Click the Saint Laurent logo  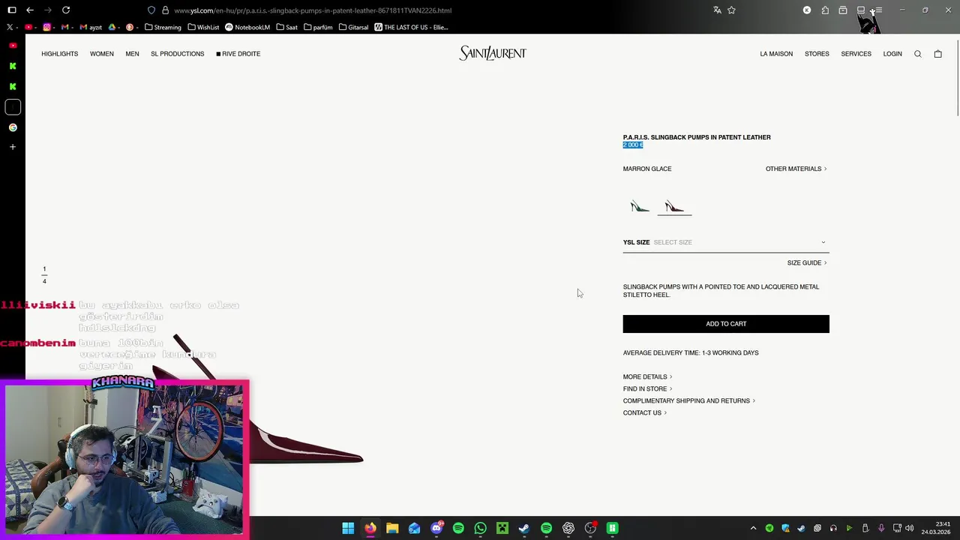(x=493, y=53)
